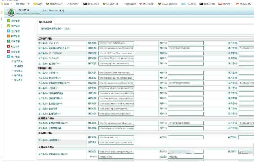This screenshot has width=254, height=162.
Task: Switch to the tab above the settings form
Action: [x=45, y=22]
